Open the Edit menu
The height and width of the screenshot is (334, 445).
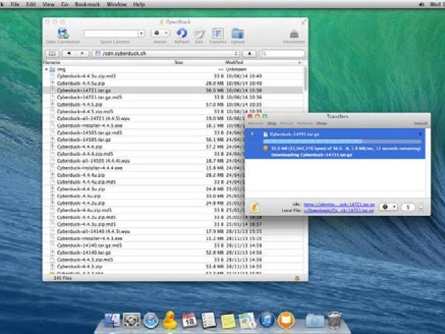31,4
